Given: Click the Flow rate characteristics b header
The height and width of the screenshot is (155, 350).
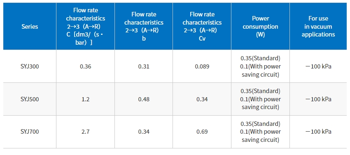Looking at the screenshot, I should pyautogui.click(x=144, y=27).
